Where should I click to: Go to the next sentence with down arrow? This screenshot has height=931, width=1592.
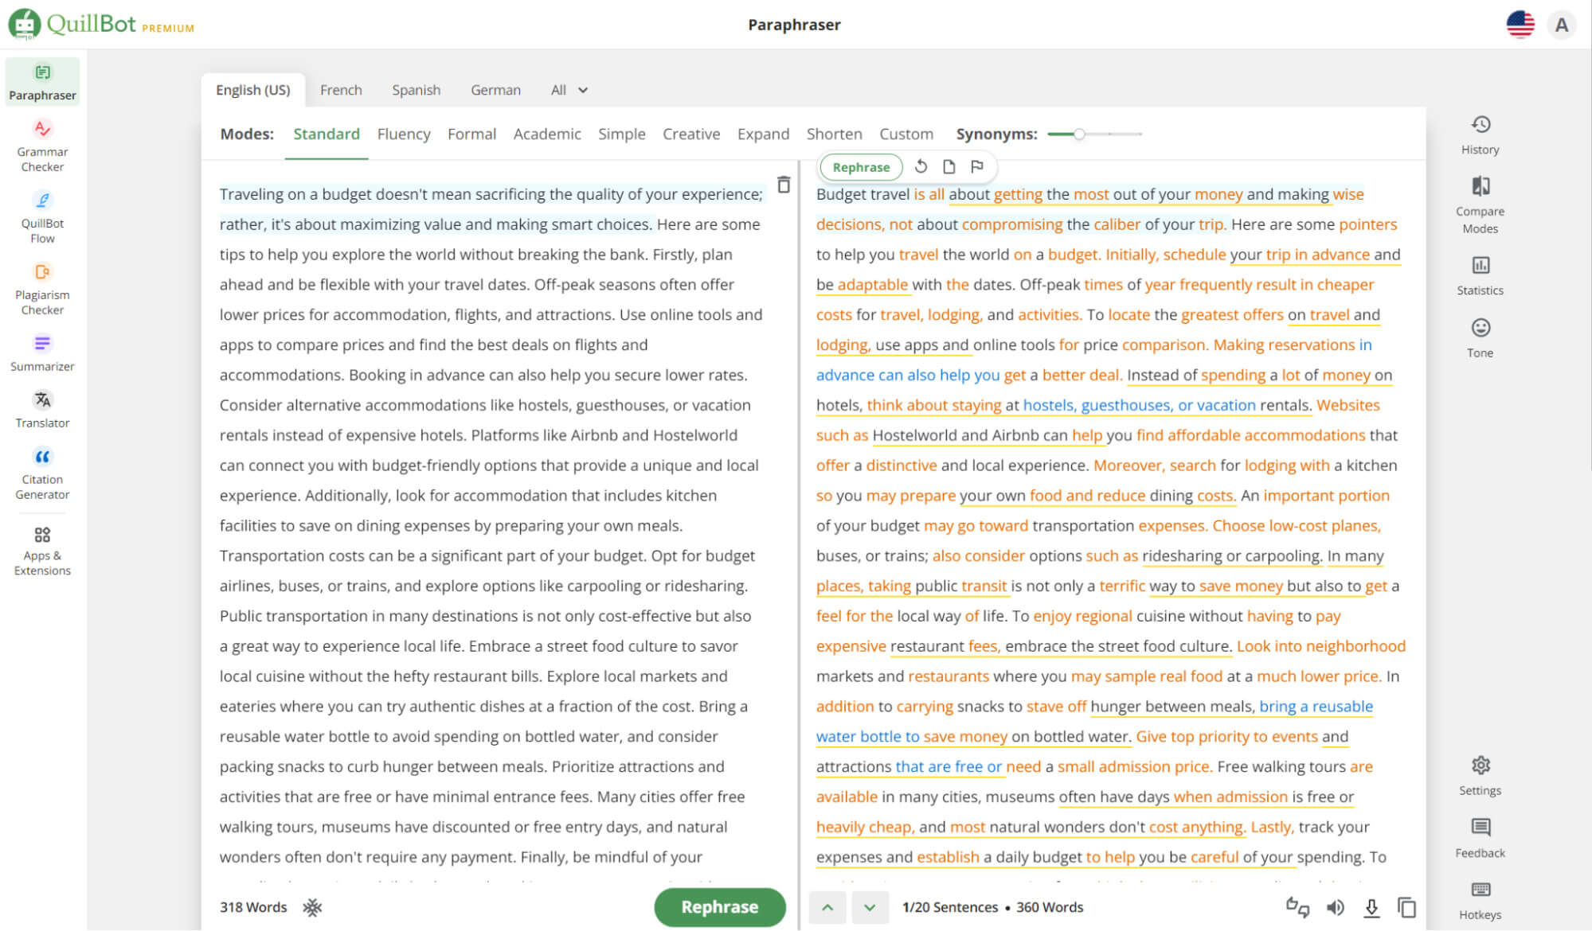pyautogui.click(x=870, y=906)
